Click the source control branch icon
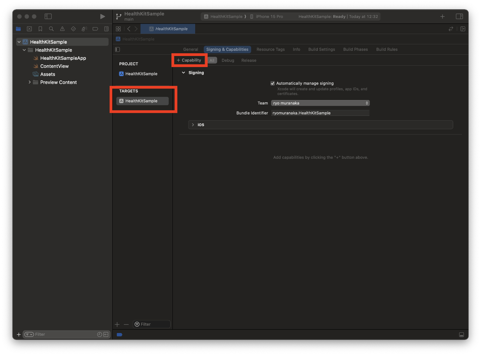 pos(119,16)
